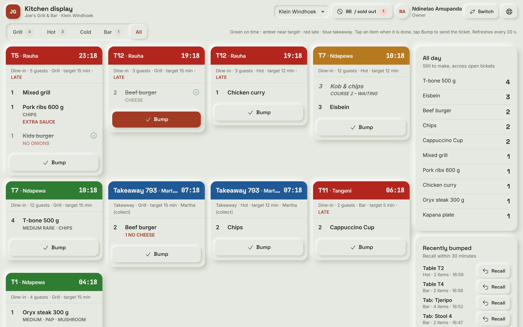This screenshot has height=327, width=523.
Task: Click the NO ONIONS modifier text
Action: click(x=36, y=143)
